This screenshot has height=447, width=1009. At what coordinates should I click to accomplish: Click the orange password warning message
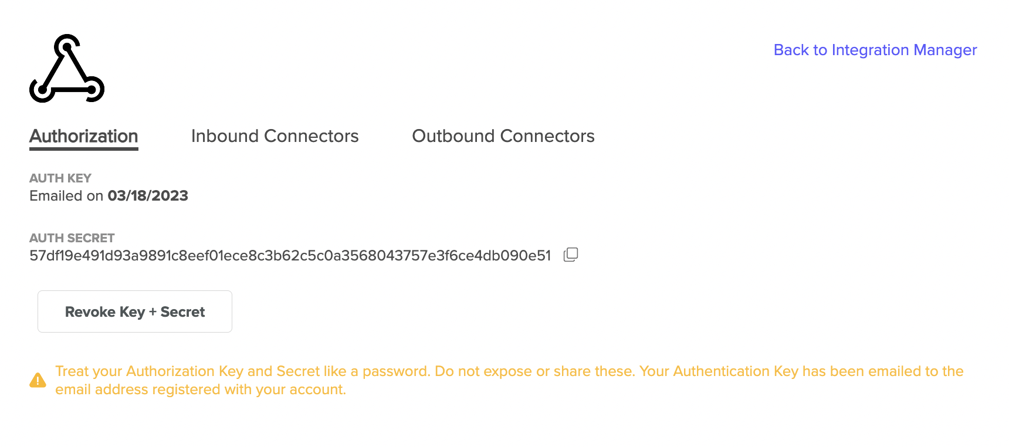coord(509,380)
